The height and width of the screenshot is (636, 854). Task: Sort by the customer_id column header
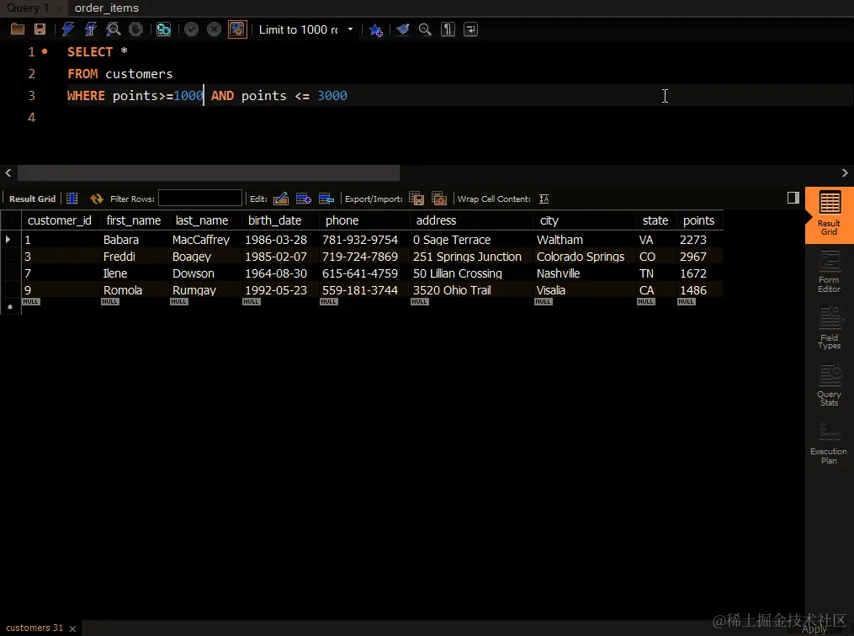(60, 220)
